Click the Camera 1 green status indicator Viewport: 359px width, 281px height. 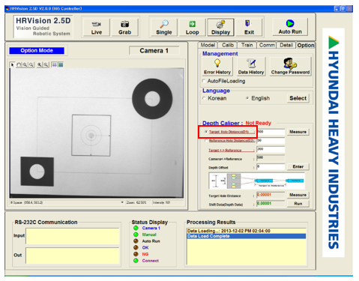pos(136,228)
